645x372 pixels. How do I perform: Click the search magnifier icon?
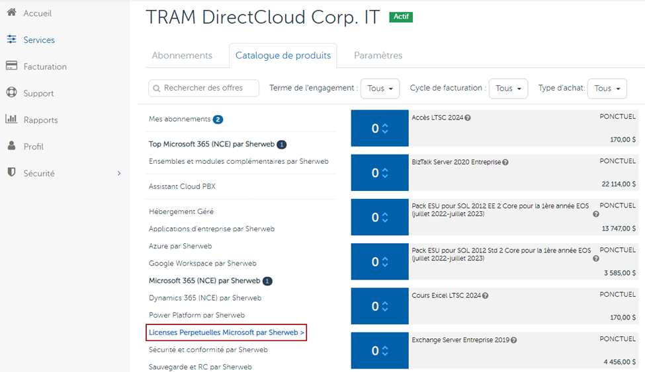click(x=156, y=89)
